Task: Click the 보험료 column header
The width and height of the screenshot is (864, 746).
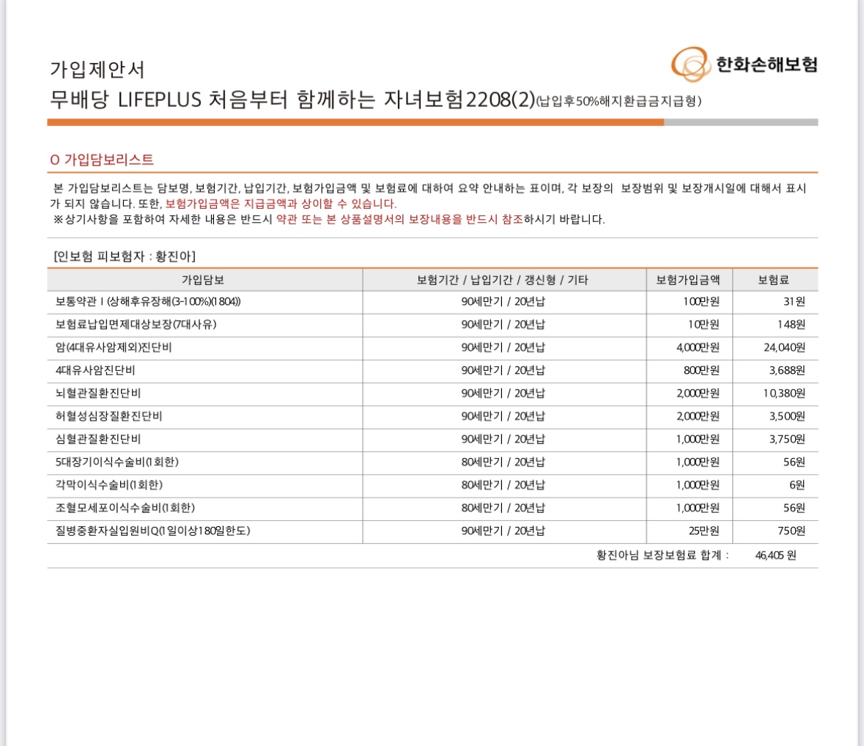Action: click(774, 280)
